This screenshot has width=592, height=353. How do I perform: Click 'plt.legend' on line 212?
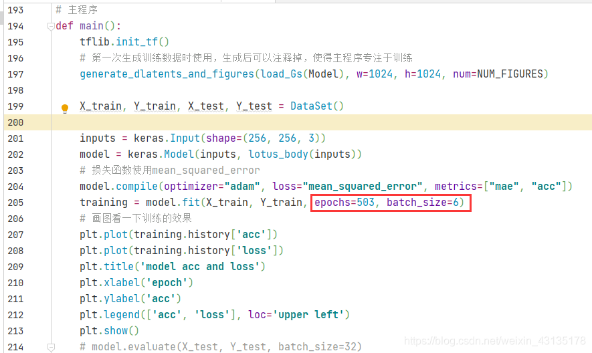[110, 315]
